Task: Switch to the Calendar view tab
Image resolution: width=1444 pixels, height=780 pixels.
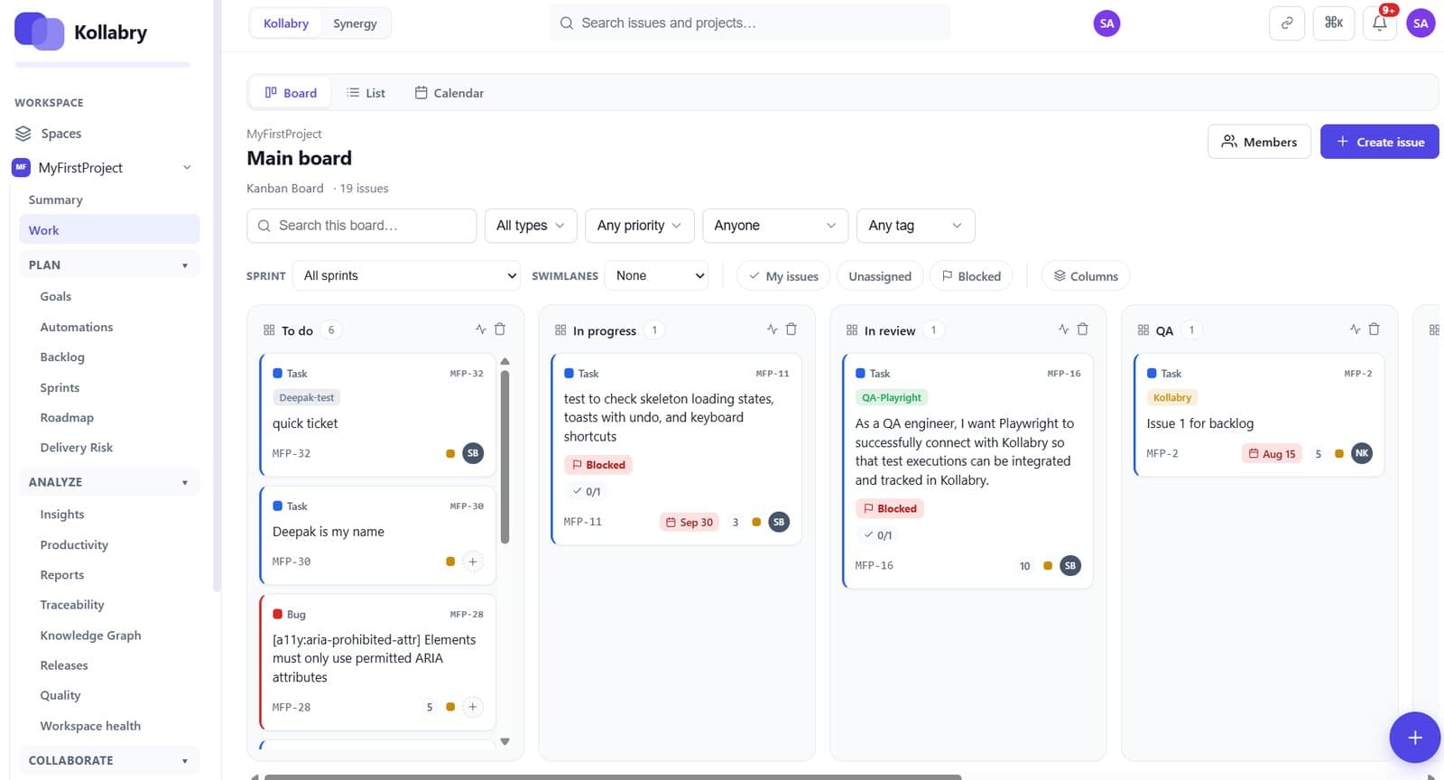Action: tap(449, 93)
